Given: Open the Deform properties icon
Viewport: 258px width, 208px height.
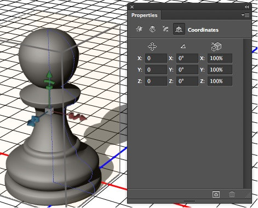Looking at the screenshot, I should coord(152,29).
